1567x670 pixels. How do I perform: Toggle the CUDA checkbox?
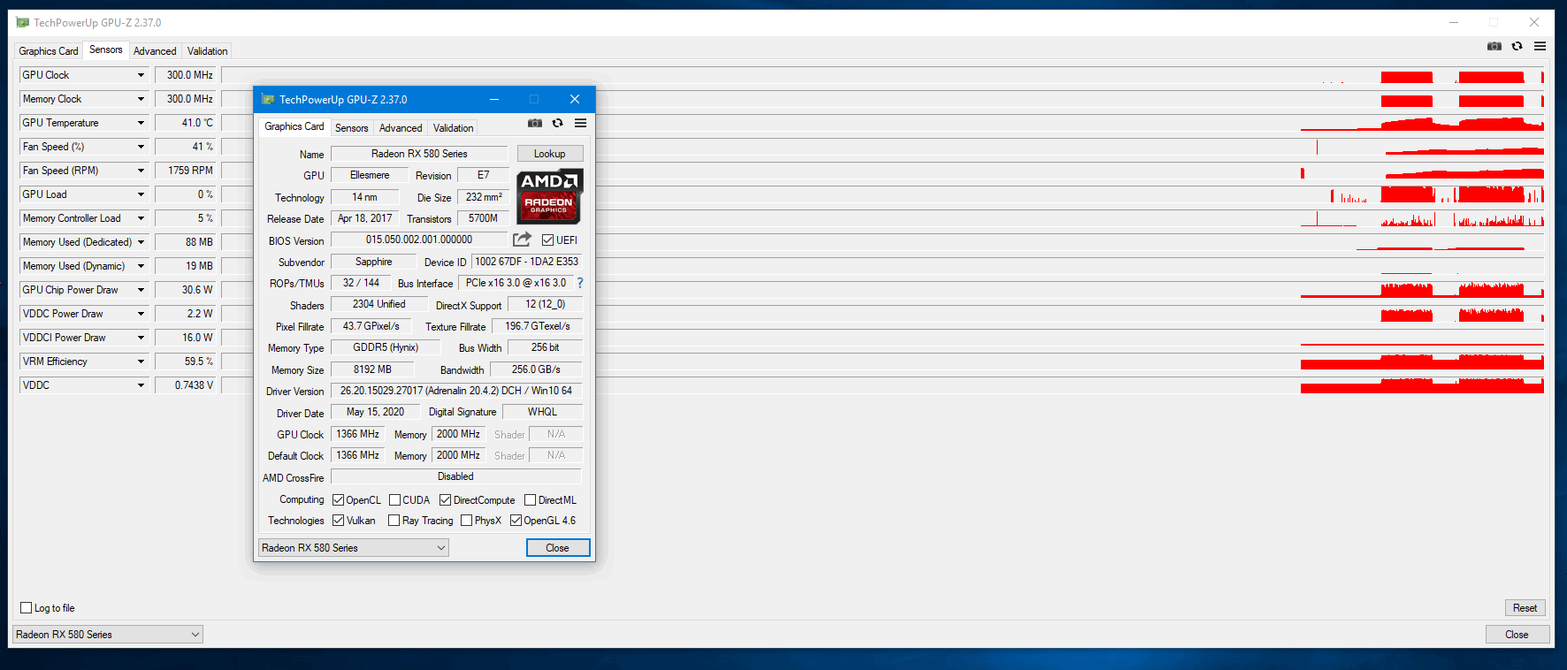(x=394, y=500)
